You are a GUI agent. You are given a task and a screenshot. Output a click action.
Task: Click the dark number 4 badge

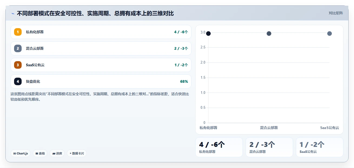tap(18, 81)
